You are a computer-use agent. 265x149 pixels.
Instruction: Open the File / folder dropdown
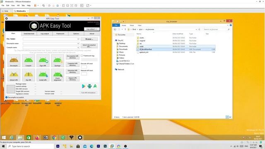pyautogui.click(x=78, y=39)
